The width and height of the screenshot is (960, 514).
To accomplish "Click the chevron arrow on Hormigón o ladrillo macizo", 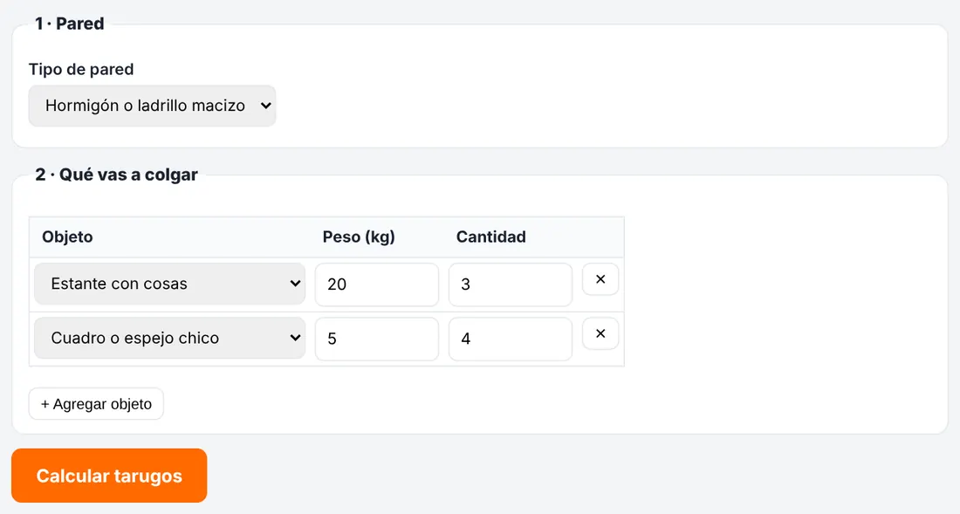I will (265, 106).
